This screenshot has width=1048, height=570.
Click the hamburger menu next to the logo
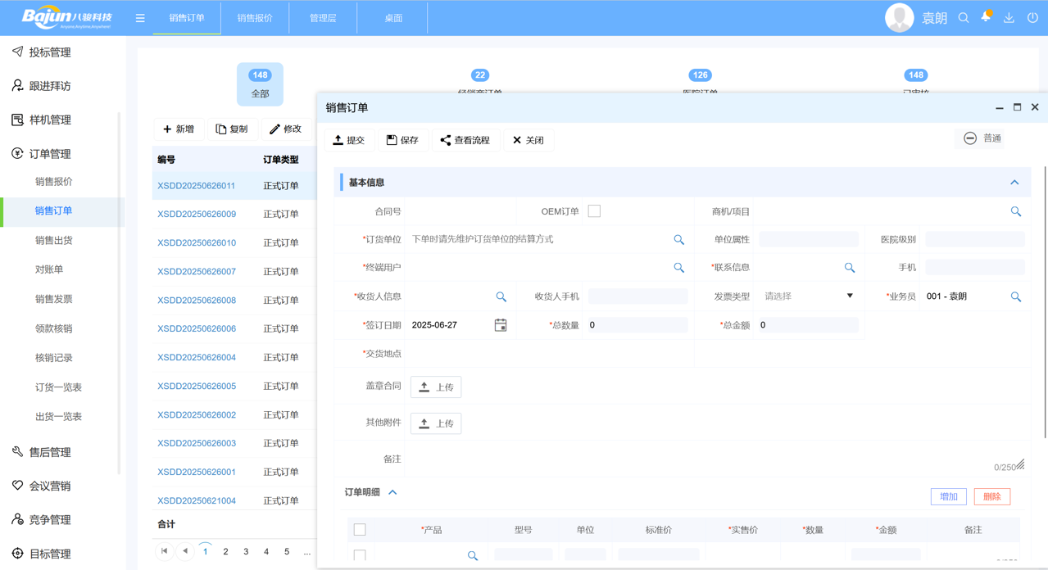139,16
